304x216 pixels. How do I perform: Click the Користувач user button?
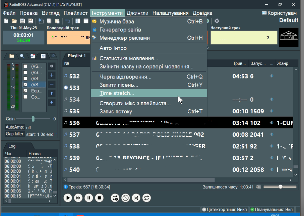click(279, 13)
